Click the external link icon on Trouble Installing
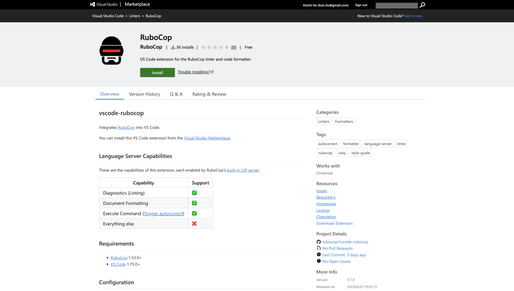 click(212, 72)
